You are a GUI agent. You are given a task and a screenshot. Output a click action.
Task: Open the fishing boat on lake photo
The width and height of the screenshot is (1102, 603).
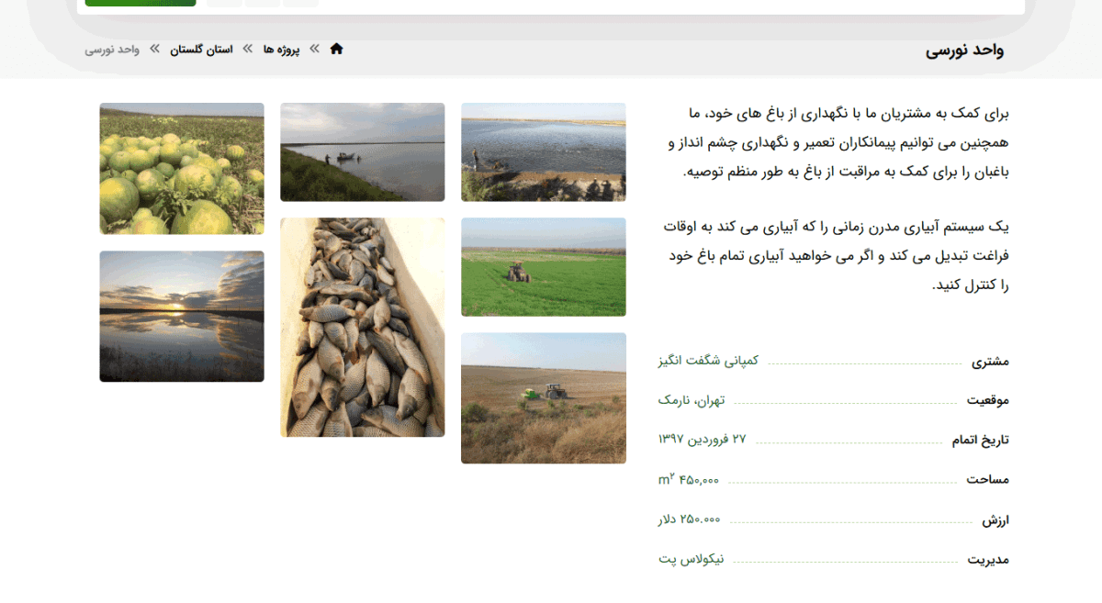363,152
